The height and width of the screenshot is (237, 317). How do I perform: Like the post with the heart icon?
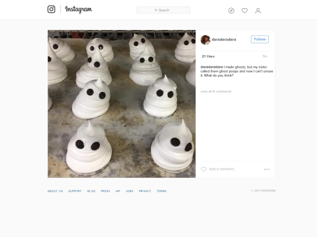pyautogui.click(x=204, y=169)
